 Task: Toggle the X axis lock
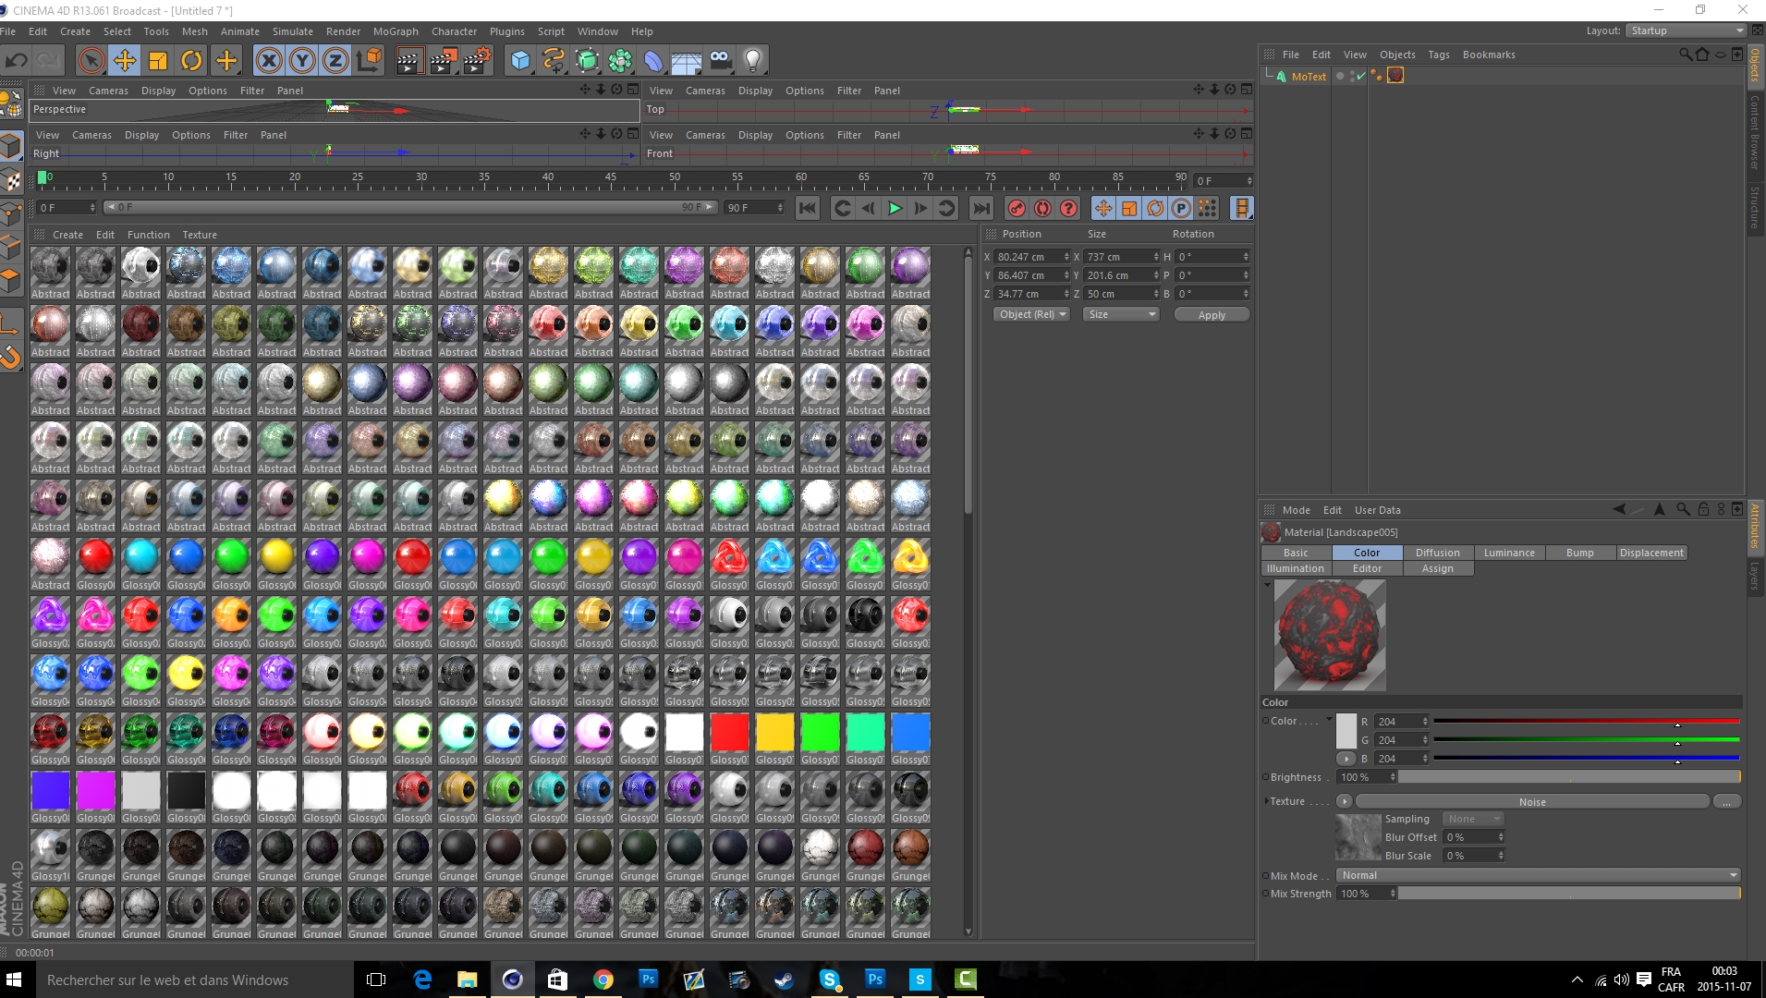[269, 61]
